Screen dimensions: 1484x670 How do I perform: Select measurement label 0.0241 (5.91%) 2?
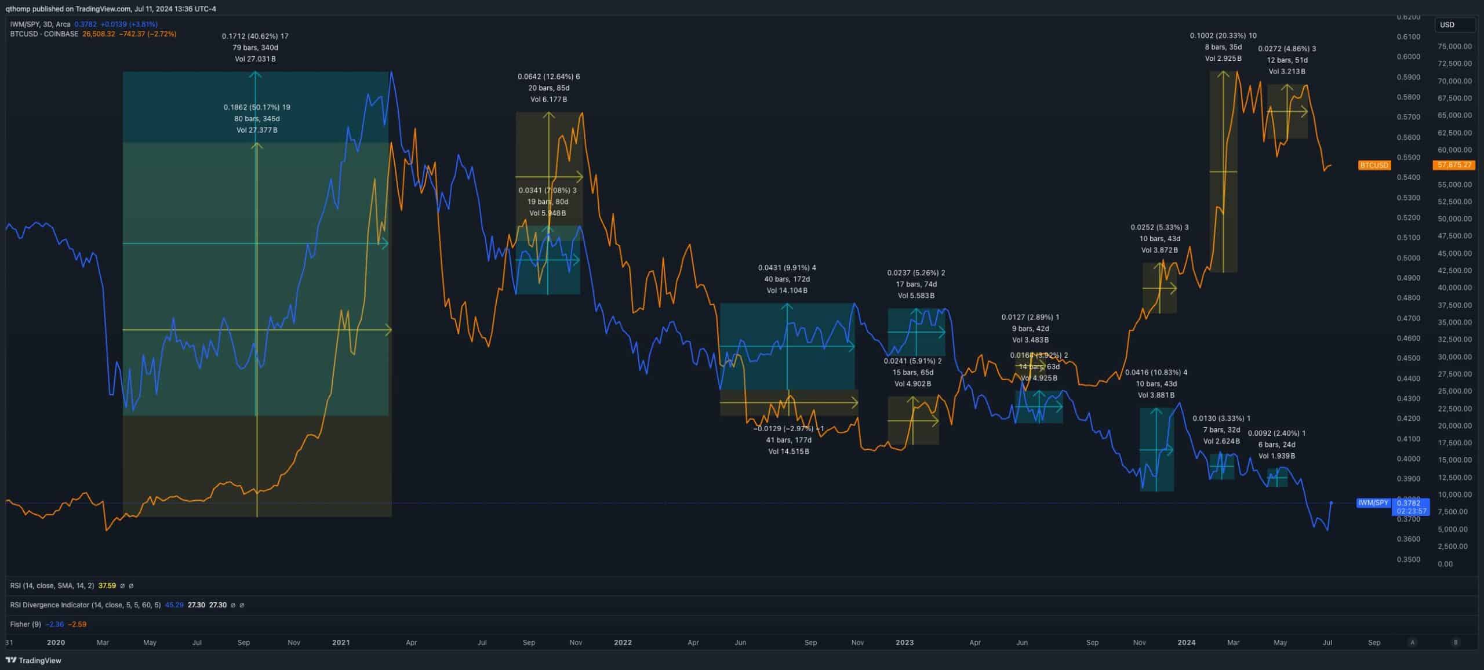[912, 361]
